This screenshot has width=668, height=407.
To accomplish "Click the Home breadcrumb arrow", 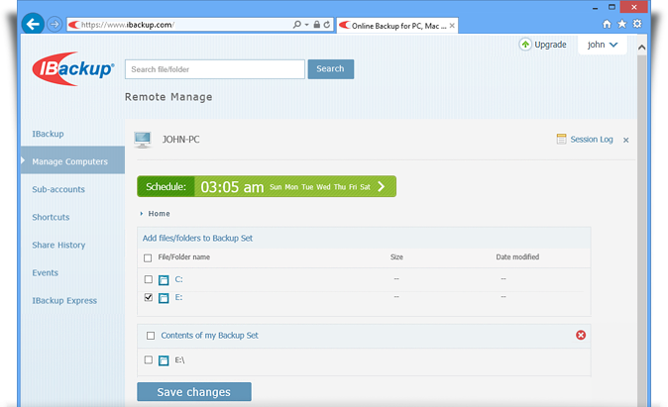I will 142,214.
